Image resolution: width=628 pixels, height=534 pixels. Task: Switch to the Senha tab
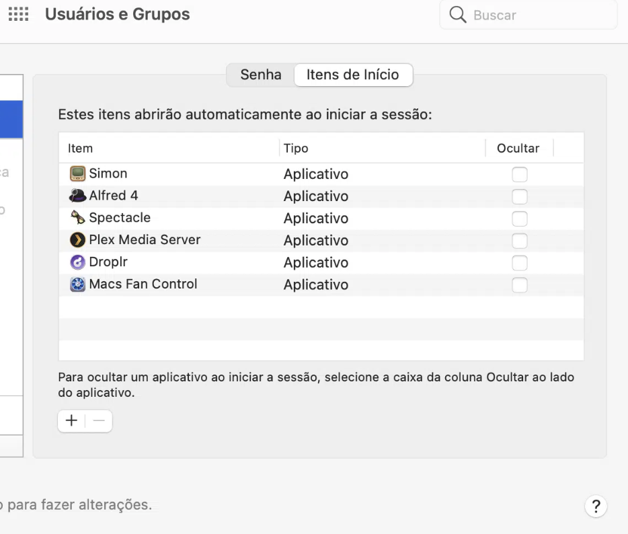(x=261, y=75)
